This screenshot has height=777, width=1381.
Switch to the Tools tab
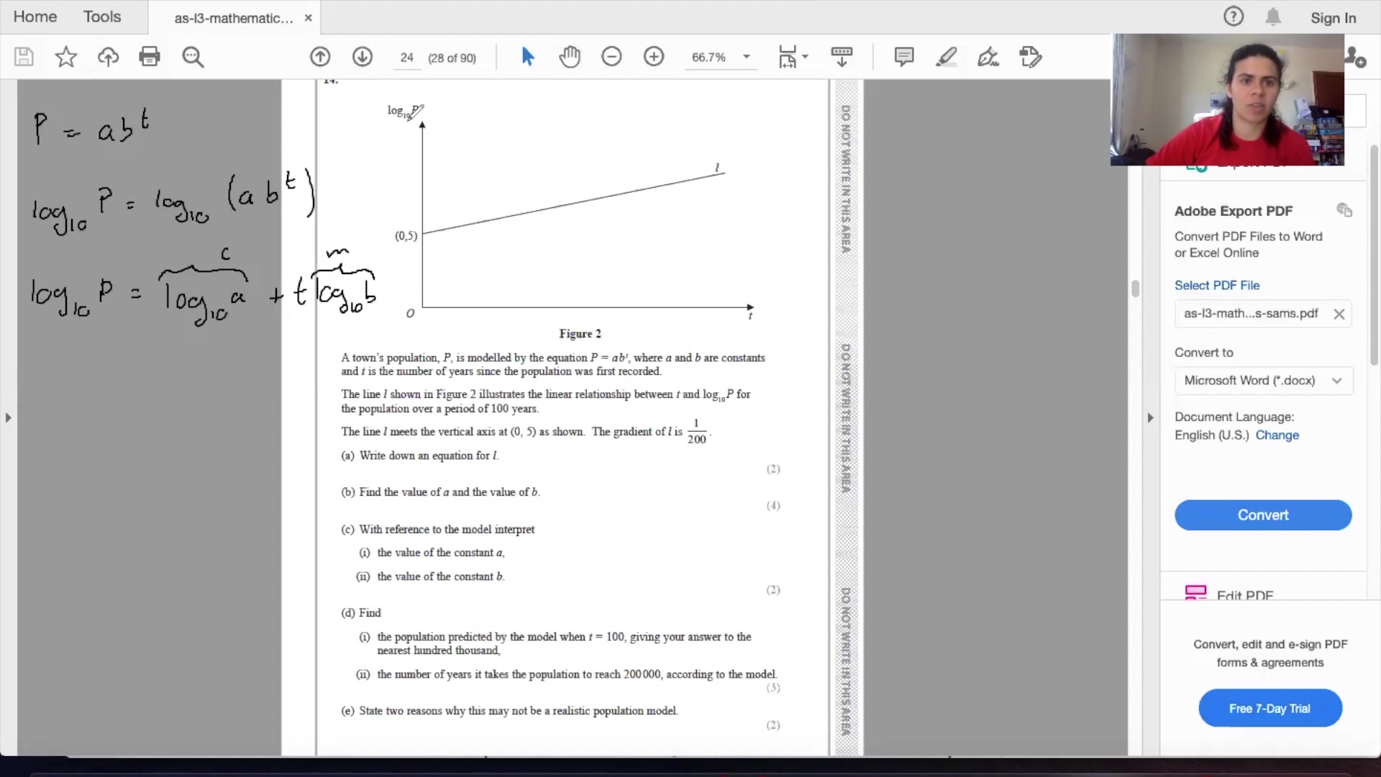point(102,17)
